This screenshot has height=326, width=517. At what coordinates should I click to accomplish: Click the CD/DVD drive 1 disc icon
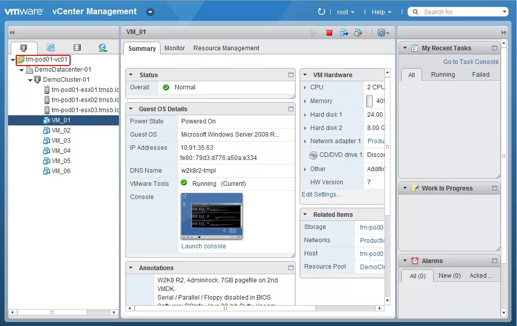[313, 155]
